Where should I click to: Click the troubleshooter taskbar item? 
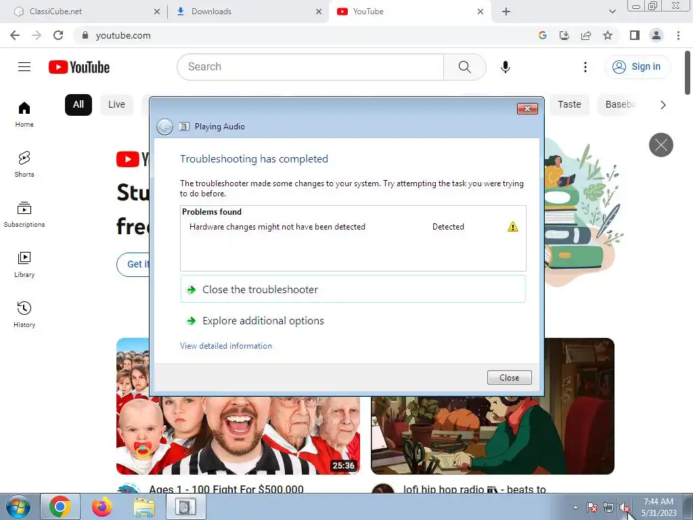click(x=185, y=506)
